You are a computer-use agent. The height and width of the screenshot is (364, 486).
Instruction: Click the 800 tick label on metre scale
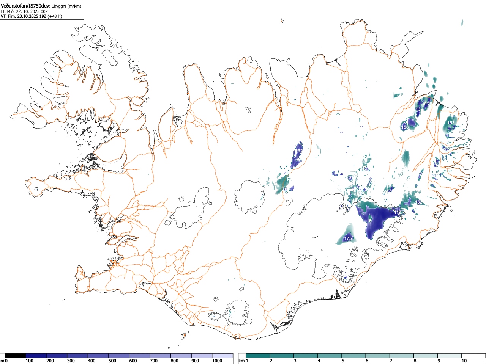[x=174, y=361]
